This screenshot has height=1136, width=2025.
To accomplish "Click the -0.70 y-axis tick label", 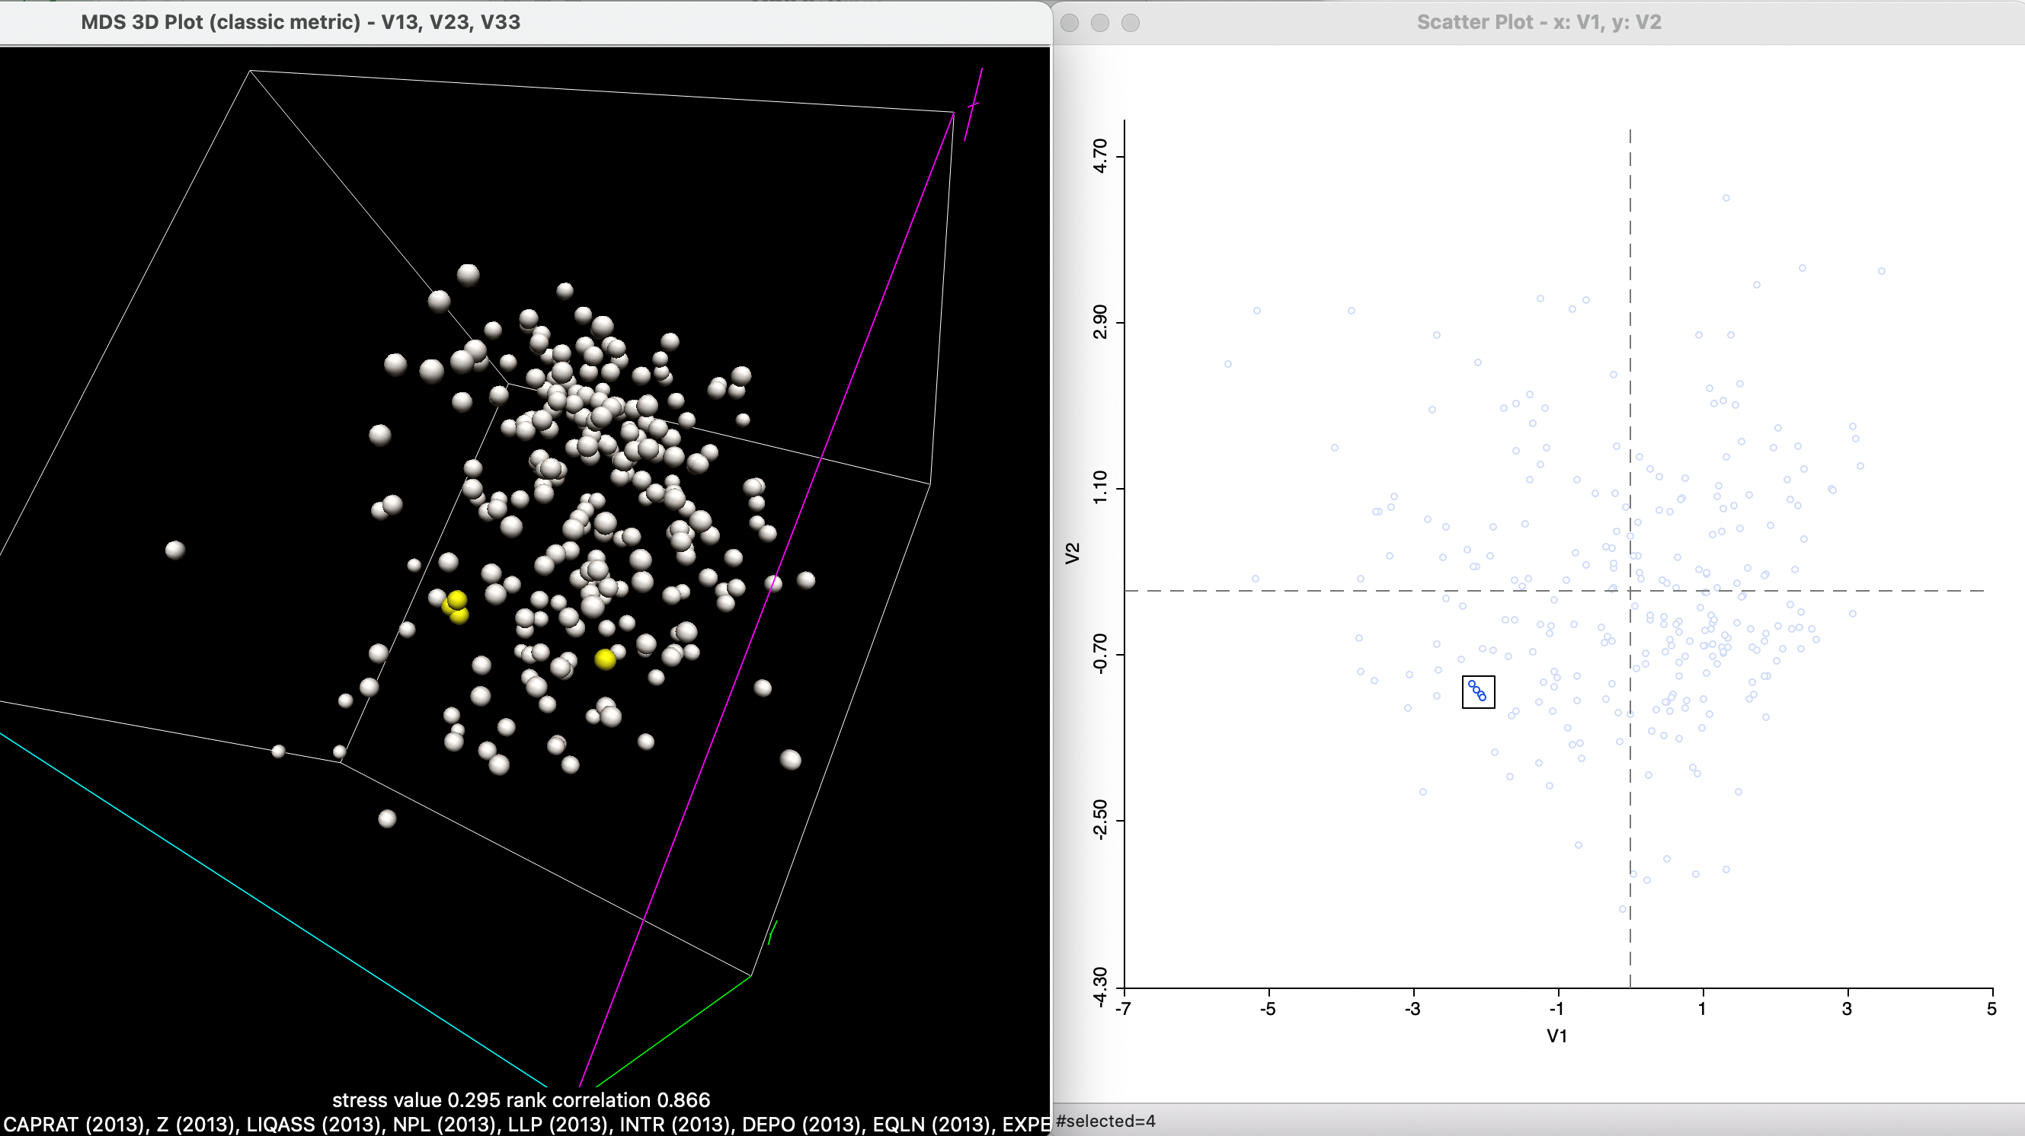I will pyautogui.click(x=1100, y=653).
